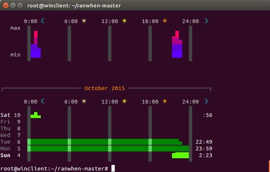Viewport: 270px width, 172px height.
Task: Click the '18:00' label under October 2015
Action: 150,102
